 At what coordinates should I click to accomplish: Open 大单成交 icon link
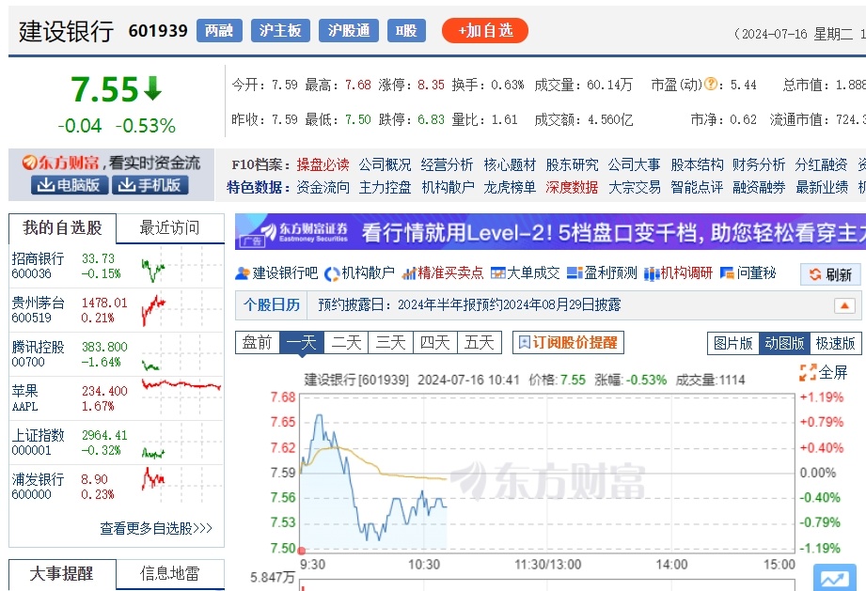[497, 273]
